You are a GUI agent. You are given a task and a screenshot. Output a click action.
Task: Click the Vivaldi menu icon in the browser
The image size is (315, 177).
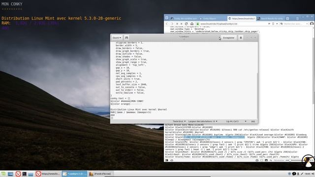pyautogui.click(x=167, y=18)
